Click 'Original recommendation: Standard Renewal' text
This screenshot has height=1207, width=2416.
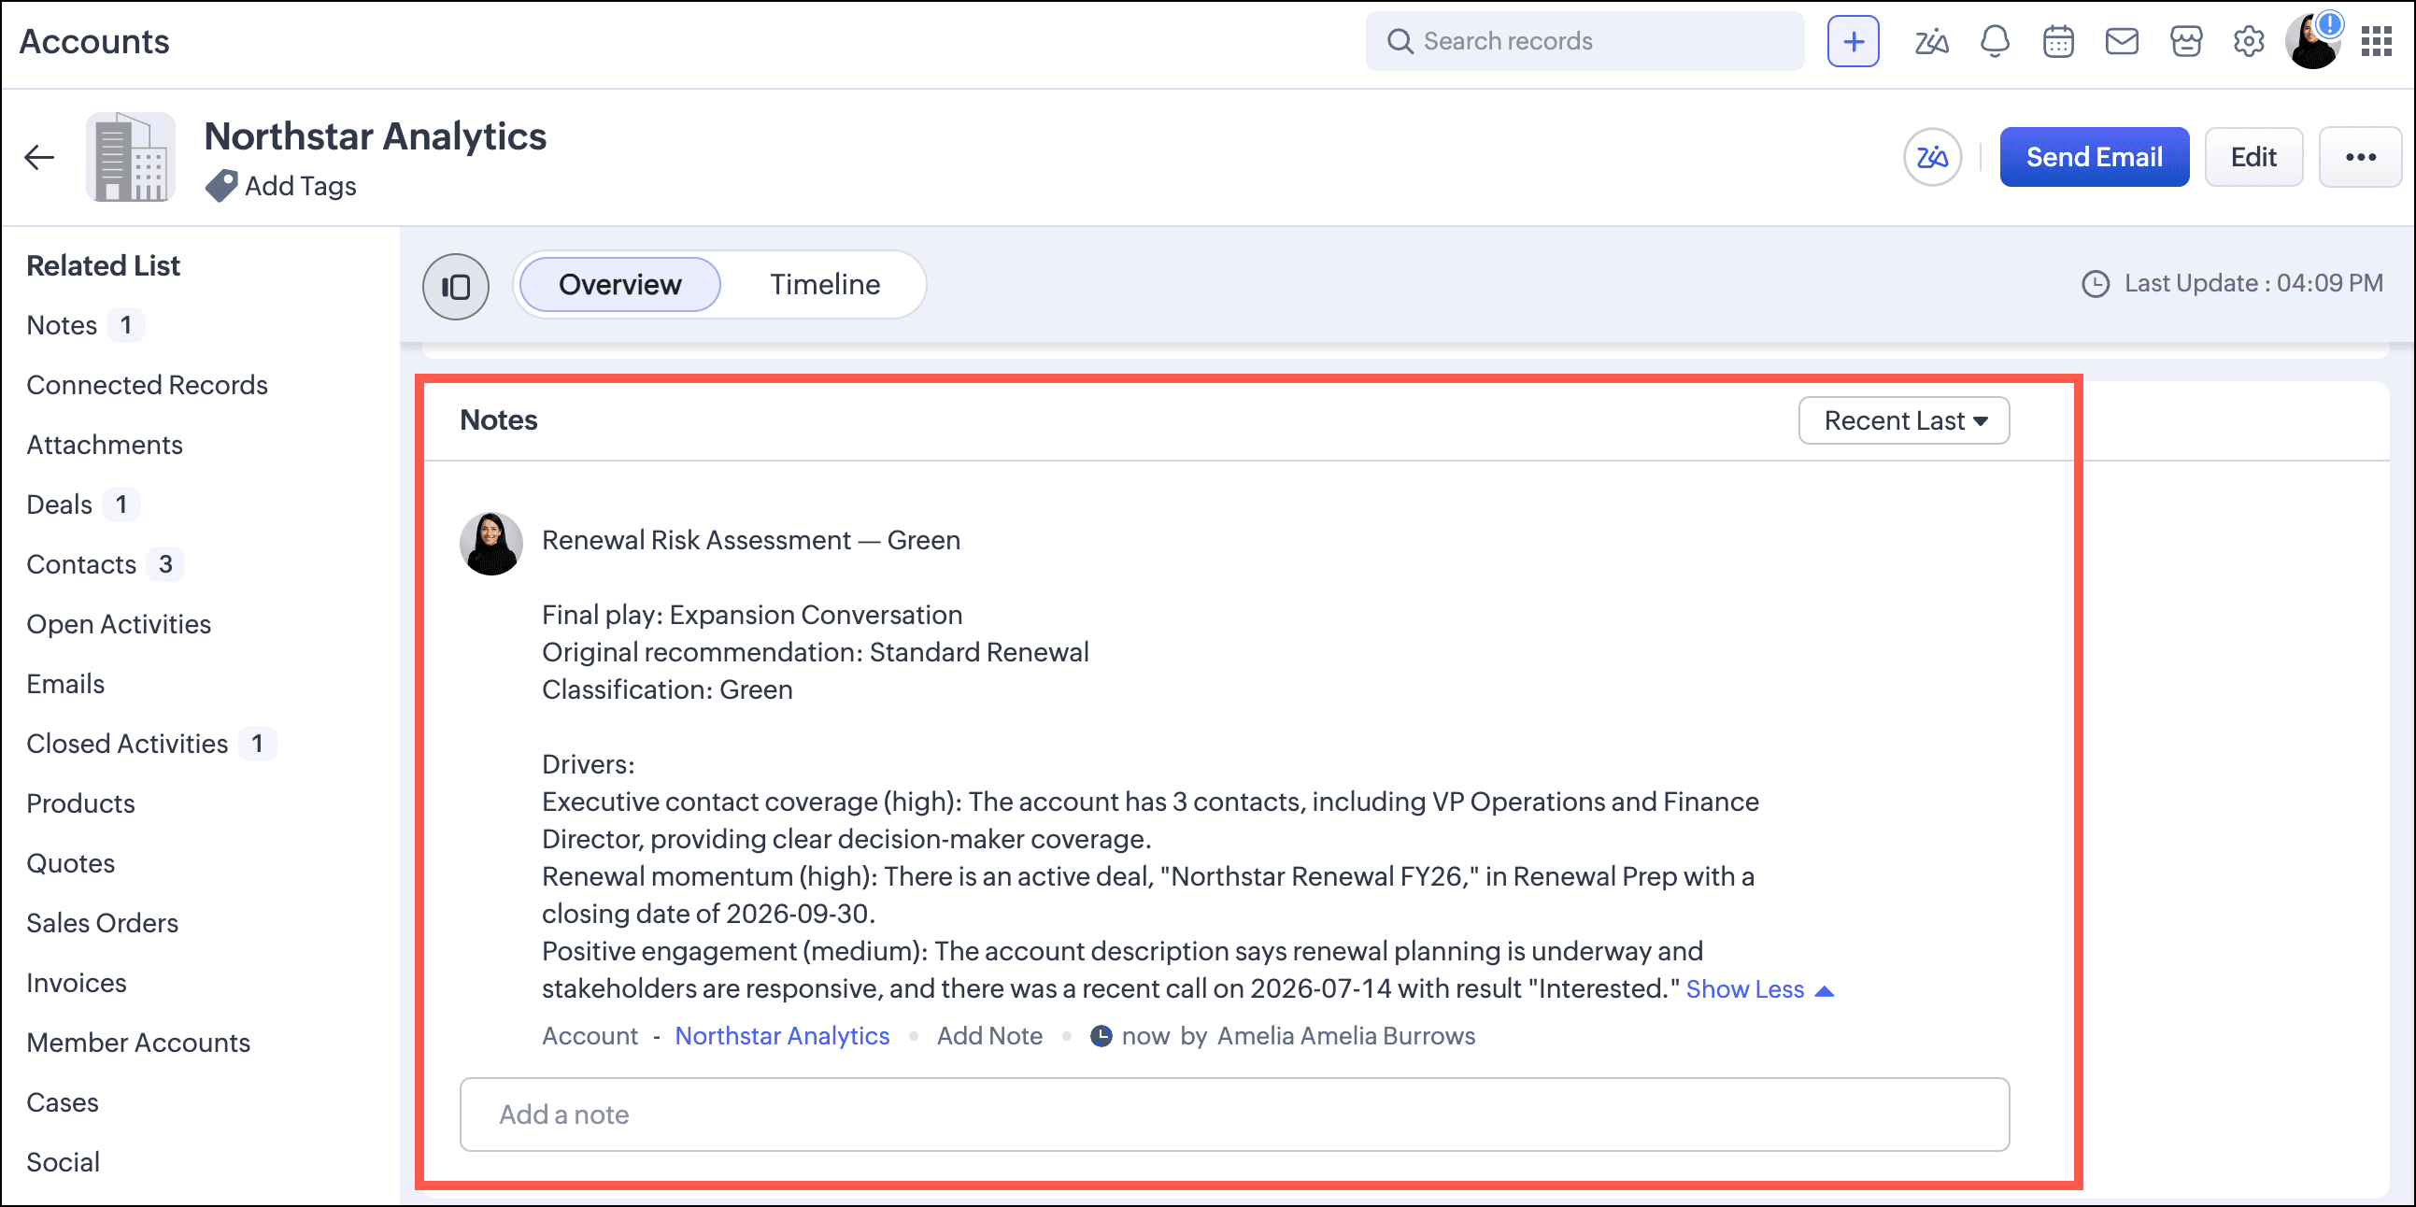click(815, 652)
